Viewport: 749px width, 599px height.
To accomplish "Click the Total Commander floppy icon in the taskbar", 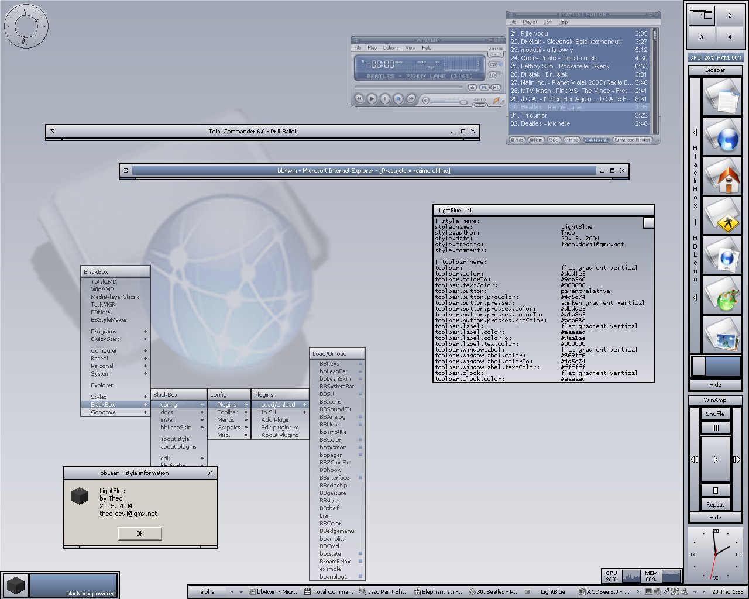I will coord(307,591).
